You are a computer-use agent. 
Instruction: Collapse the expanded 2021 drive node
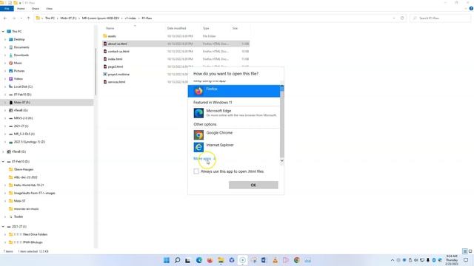3,227
